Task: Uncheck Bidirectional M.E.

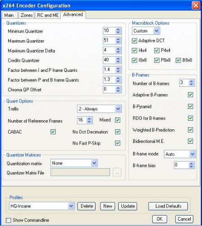Action: [x=190, y=141]
